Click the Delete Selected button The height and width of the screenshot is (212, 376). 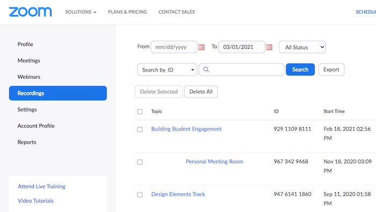pos(159,92)
